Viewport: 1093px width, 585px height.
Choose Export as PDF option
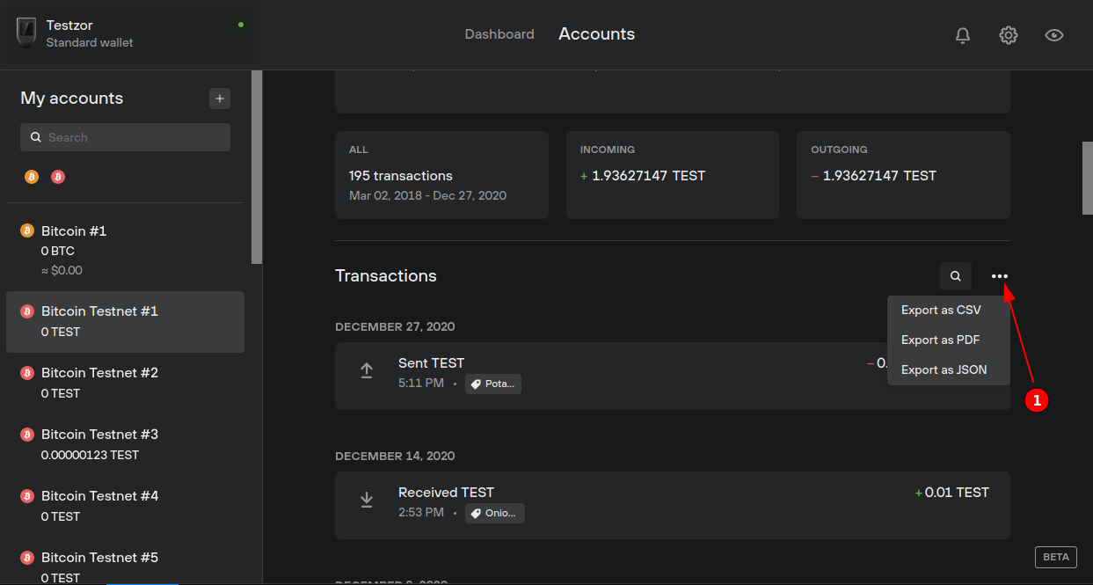[x=940, y=340]
